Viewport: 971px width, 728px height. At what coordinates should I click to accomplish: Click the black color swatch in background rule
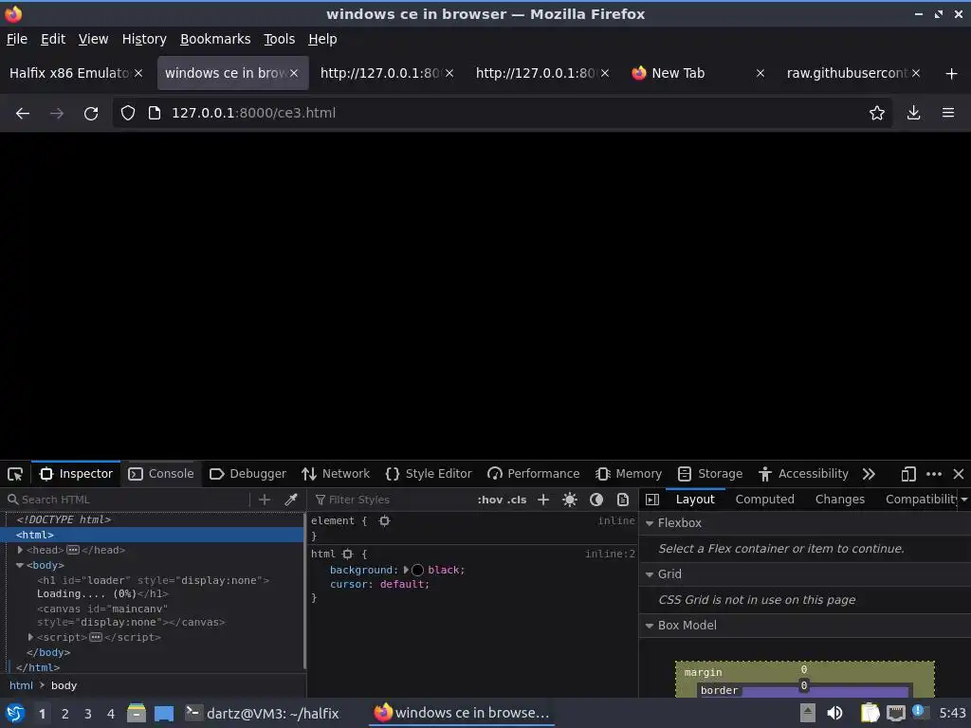pyautogui.click(x=418, y=570)
